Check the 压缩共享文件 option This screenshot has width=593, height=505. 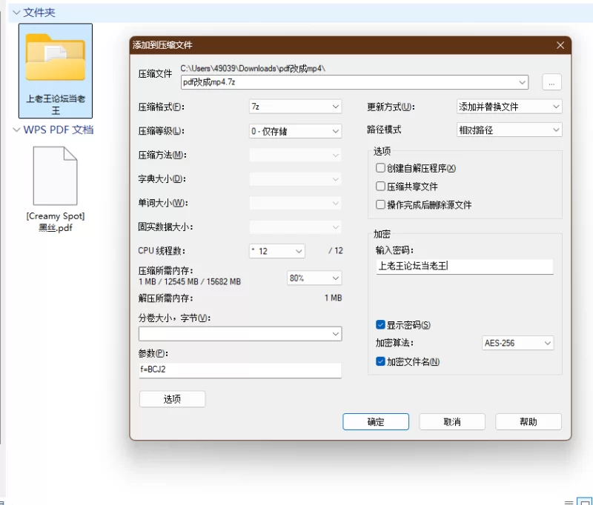pyautogui.click(x=380, y=186)
